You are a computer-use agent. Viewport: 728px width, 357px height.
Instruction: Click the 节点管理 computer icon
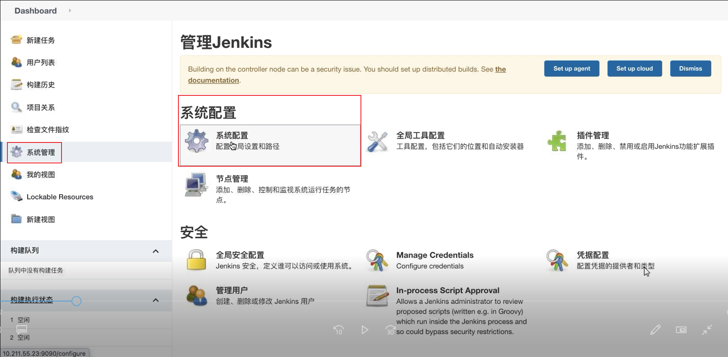196,185
